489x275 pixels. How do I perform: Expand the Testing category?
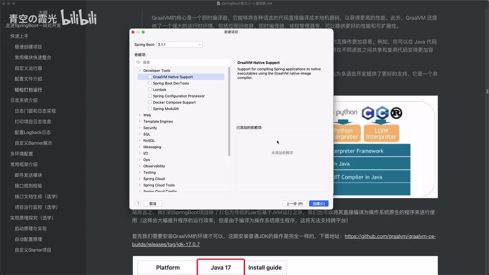tap(140, 172)
